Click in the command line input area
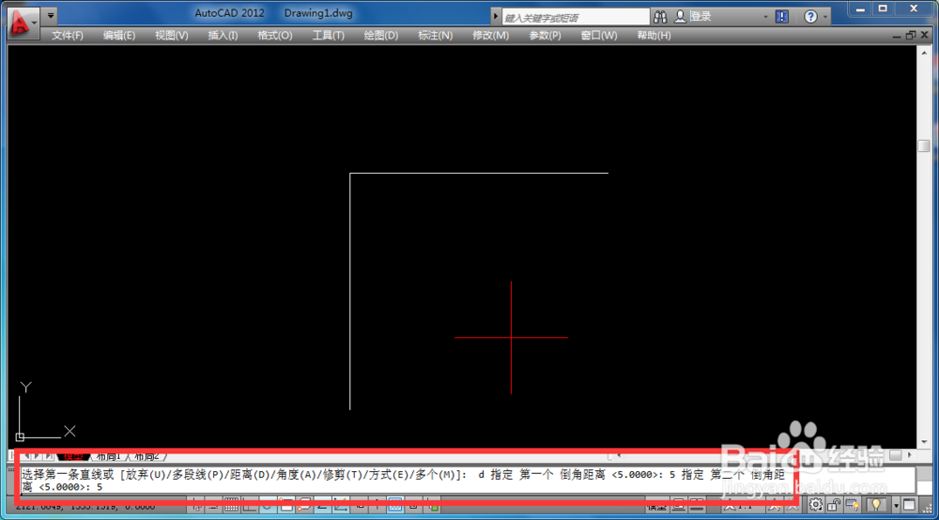This screenshot has height=520, width=939. [x=467, y=481]
